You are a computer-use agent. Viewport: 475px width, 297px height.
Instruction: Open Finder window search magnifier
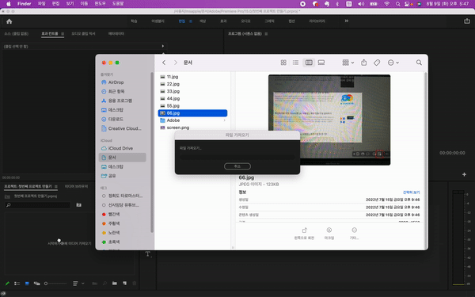419,63
